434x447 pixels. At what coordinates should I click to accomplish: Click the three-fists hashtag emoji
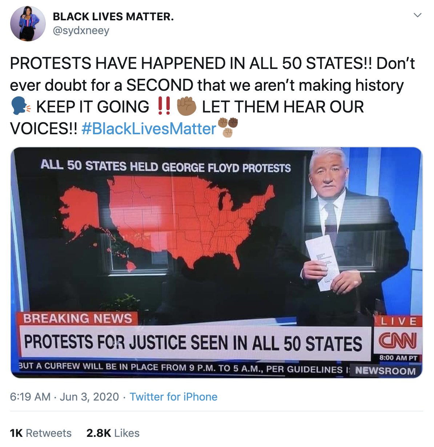228,127
